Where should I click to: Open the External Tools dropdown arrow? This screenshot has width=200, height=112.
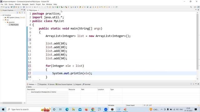(x=68, y=7)
